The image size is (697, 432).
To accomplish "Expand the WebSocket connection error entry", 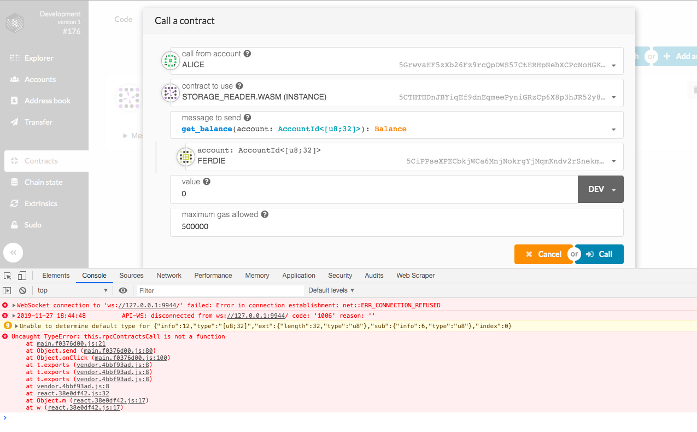I will tap(14, 305).
